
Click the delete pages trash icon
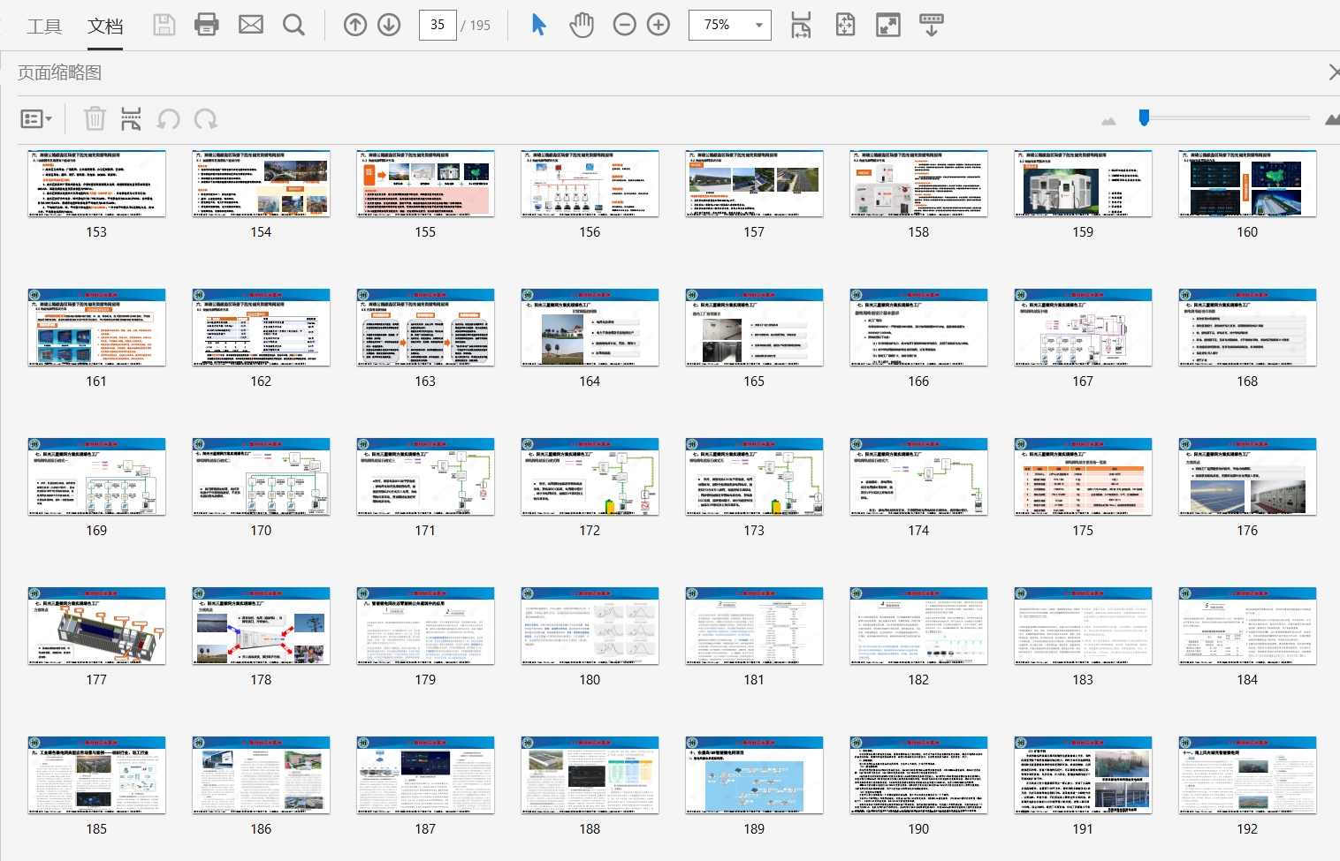pyautogui.click(x=95, y=118)
